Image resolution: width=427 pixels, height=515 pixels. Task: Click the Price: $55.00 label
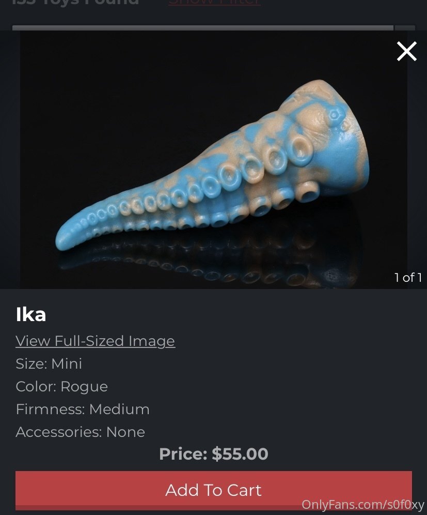click(x=214, y=454)
